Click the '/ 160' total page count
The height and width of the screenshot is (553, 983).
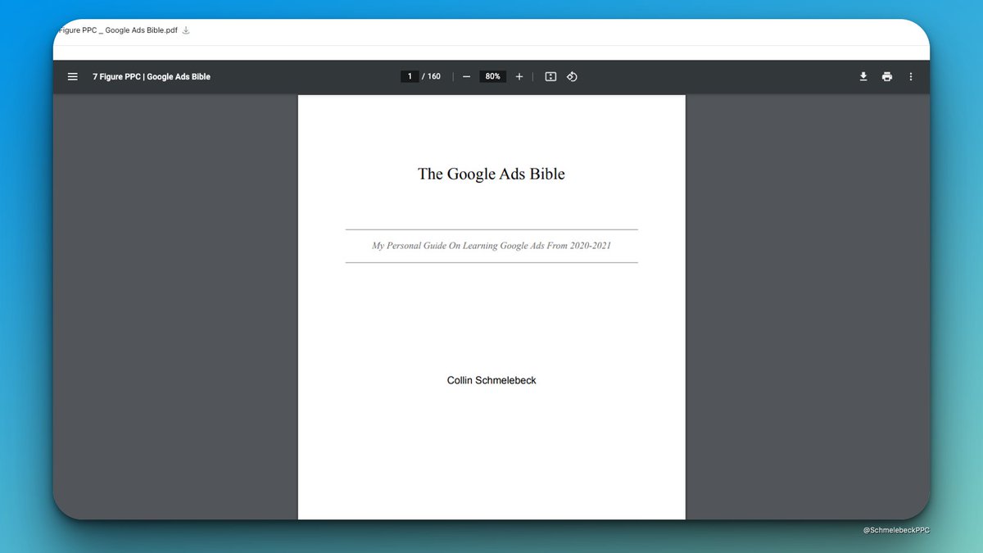[432, 76]
